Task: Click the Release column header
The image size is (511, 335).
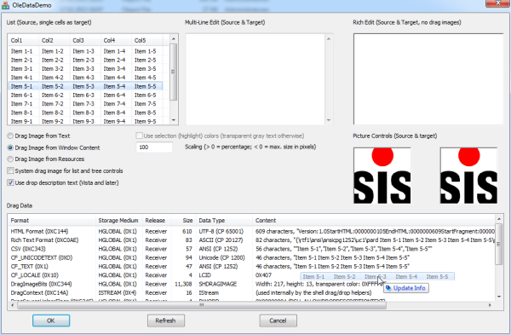Action: tap(157, 221)
